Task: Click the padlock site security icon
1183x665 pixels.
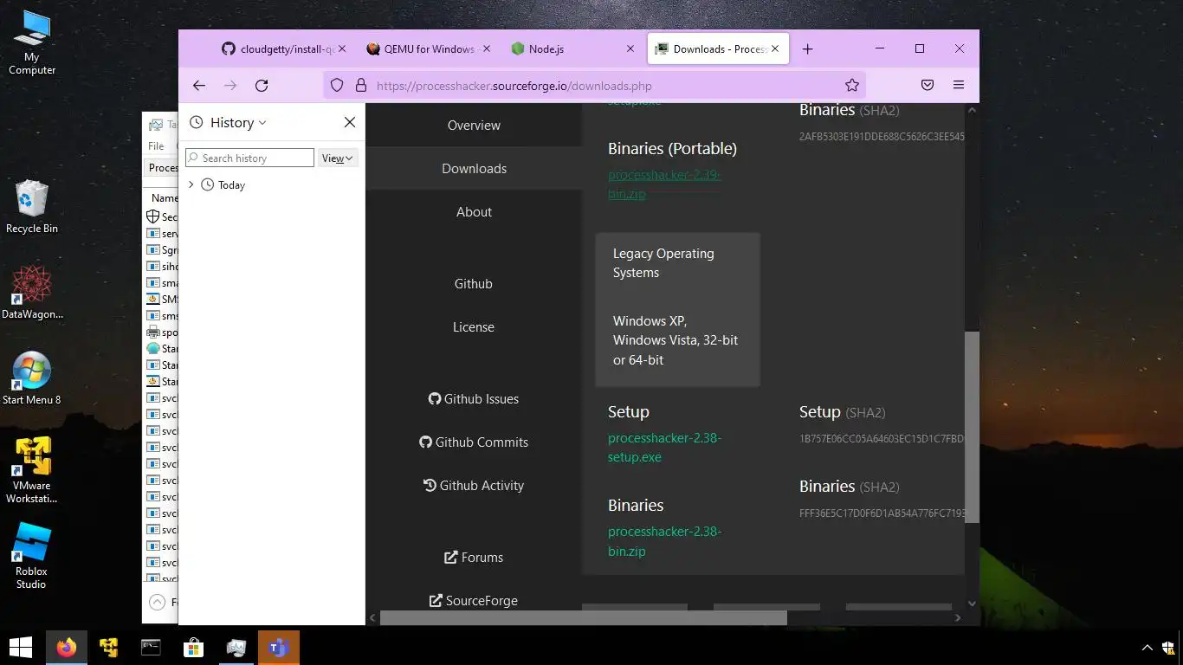Action: pyautogui.click(x=360, y=85)
